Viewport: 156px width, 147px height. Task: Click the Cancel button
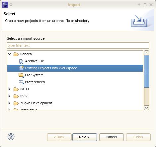(111, 137)
